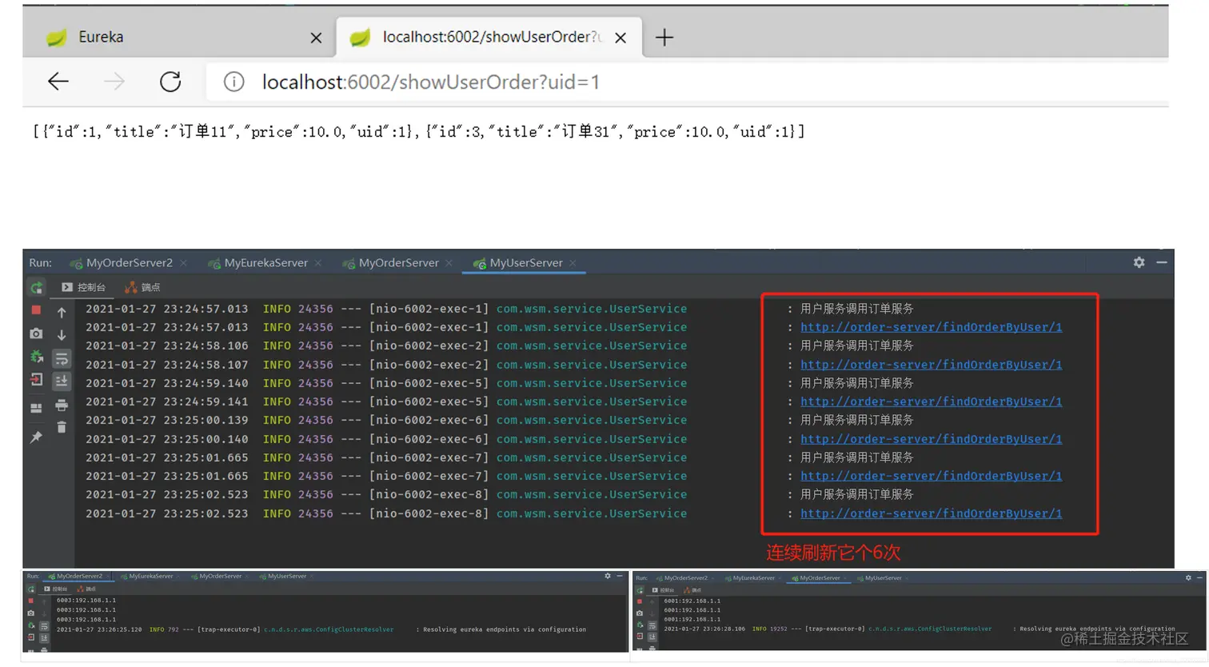Pin the run tab with pin icon
The height and width of the screenshot is (667, 1209).
pyautogui.click(x=36, y=437)
